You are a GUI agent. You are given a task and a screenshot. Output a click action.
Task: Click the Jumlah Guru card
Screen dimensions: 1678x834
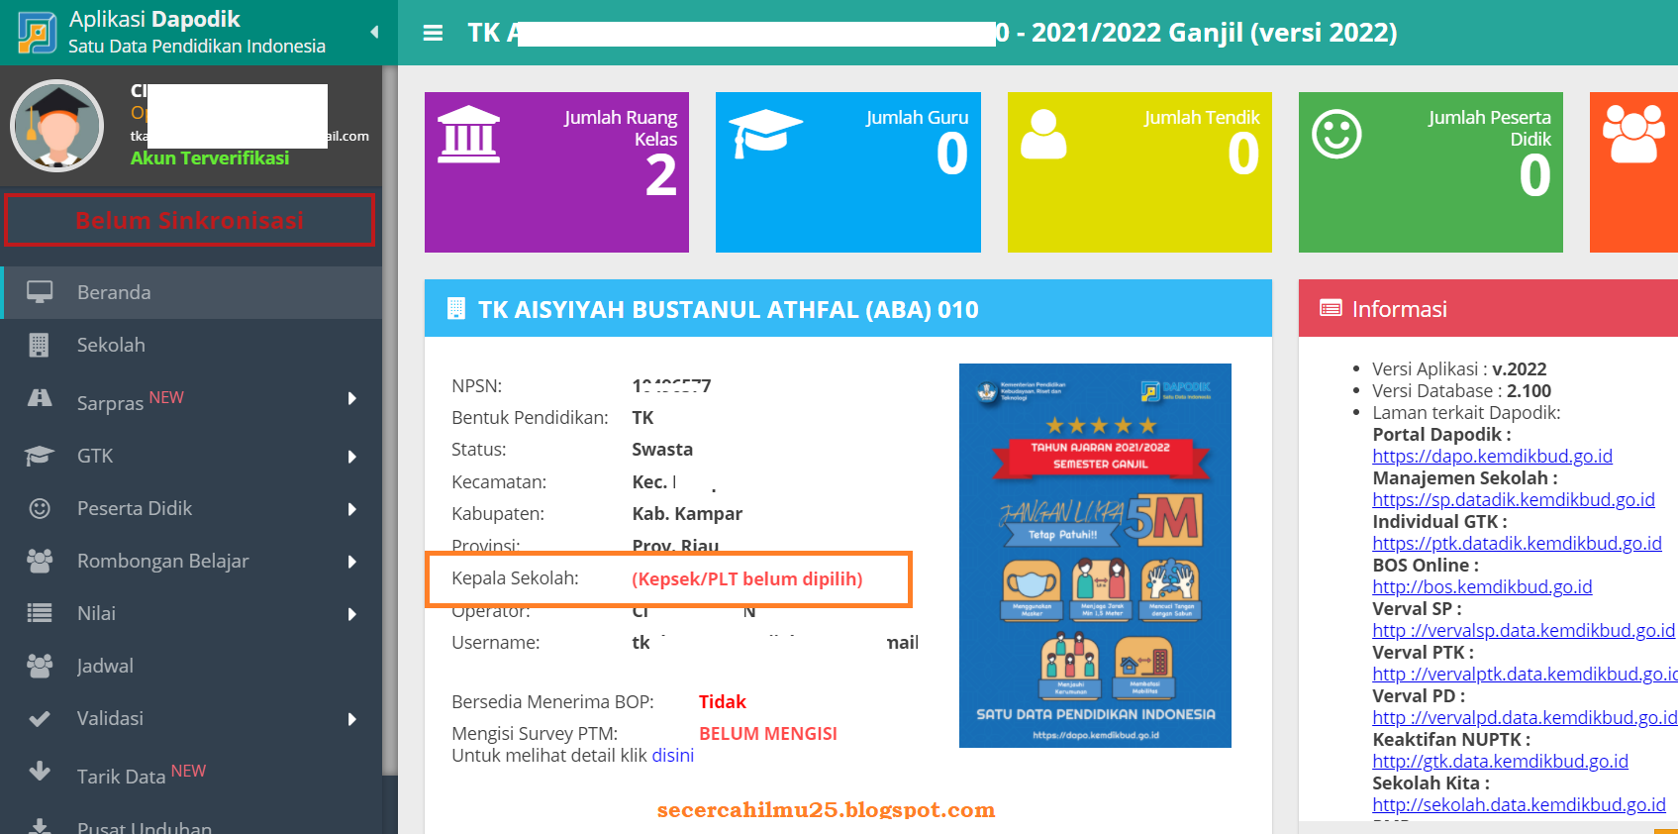[x=848, y=172]
